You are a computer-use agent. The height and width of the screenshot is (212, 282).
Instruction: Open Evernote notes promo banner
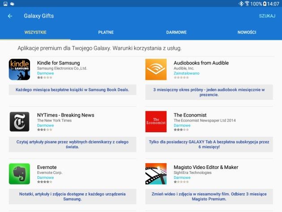click(73, 196)
